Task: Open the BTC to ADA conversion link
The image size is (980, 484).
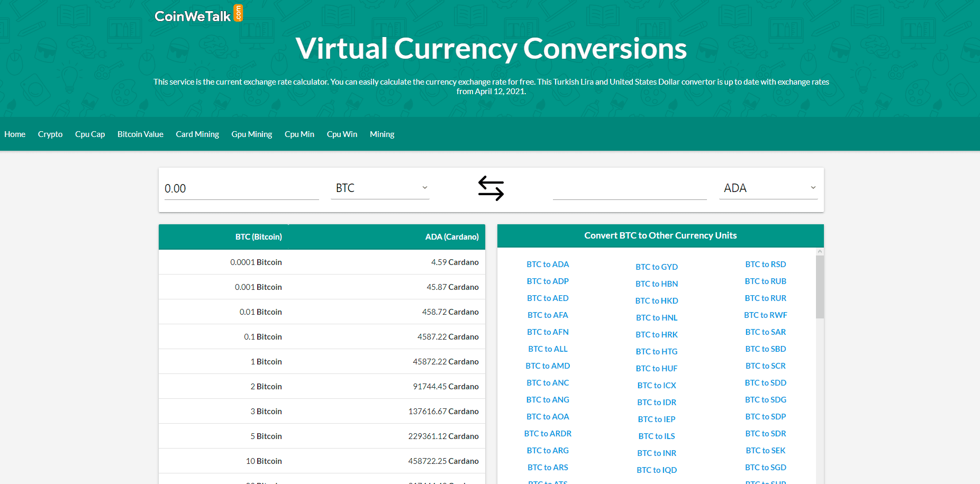Action: click(x=548, y=264)
